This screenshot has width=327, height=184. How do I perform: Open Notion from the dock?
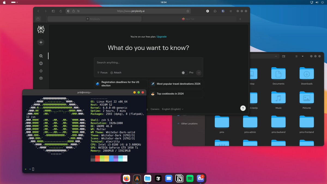tap(179, 179)
